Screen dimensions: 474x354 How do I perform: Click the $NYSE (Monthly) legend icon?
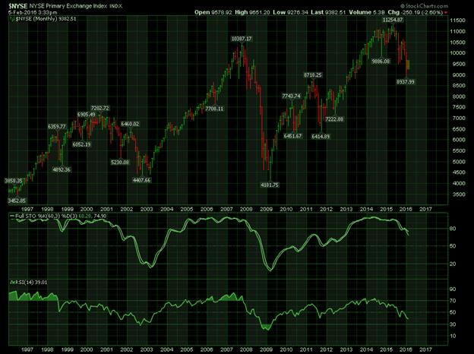(x=12, y=19)
